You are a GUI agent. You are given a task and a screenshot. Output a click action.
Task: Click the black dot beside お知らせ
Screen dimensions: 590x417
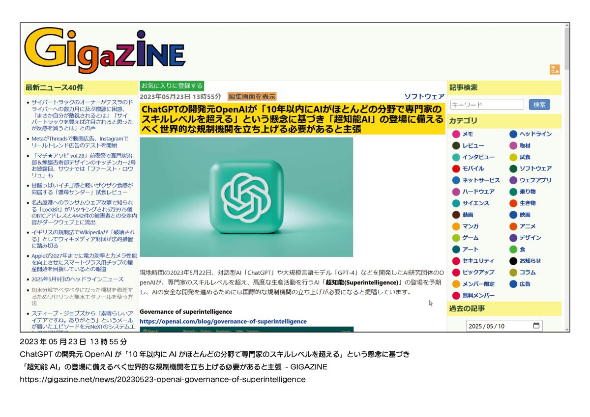click(513, 261)
